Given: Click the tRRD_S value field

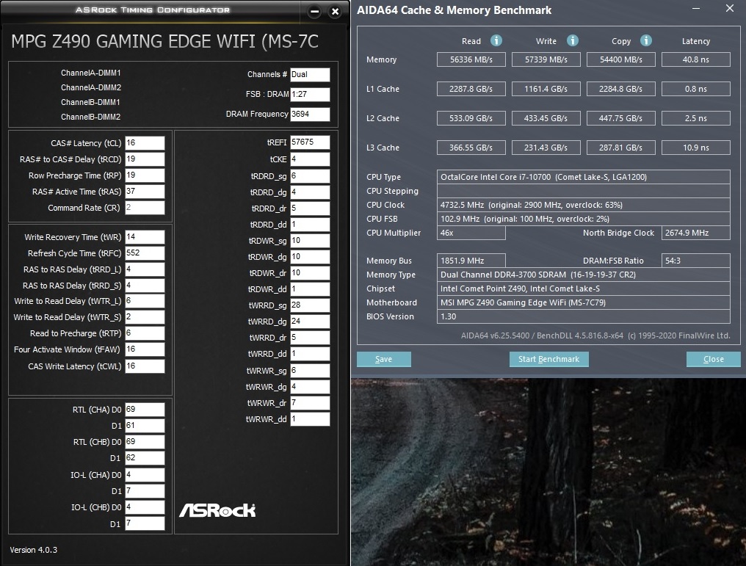Looking at the screenshot, I should coord(145,286).
